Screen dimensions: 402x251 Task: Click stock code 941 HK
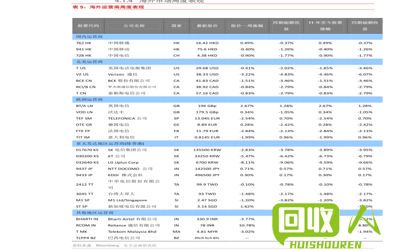click(x=83, y=49)
